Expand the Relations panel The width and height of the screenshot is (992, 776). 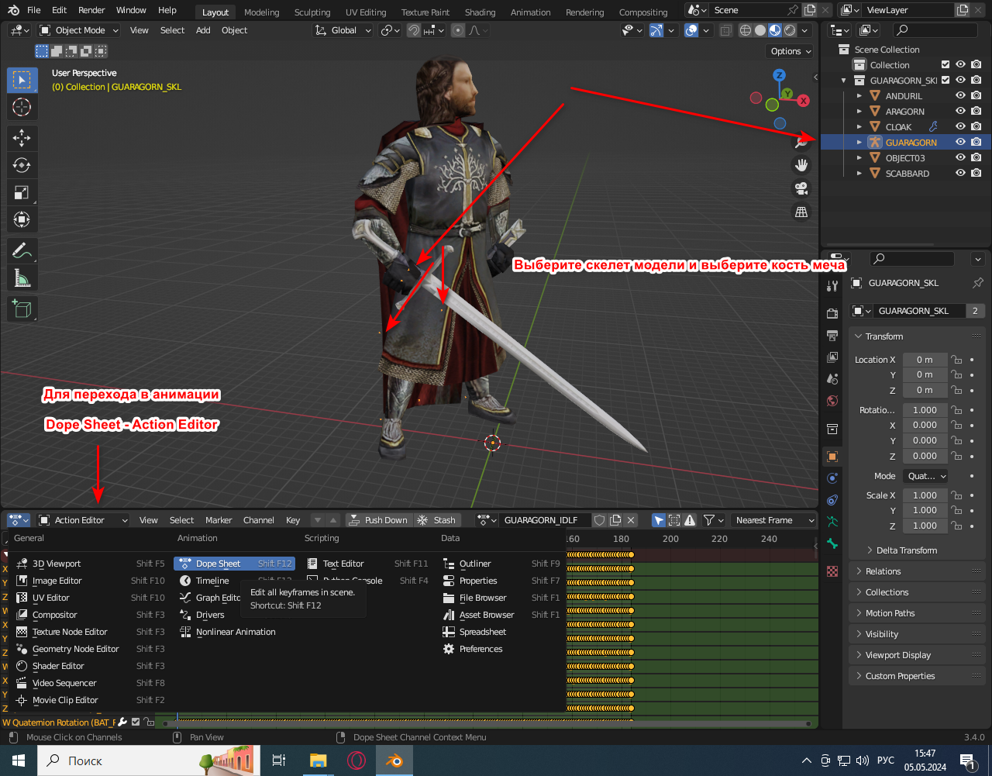pyautogui.click(x=883, y=571)
